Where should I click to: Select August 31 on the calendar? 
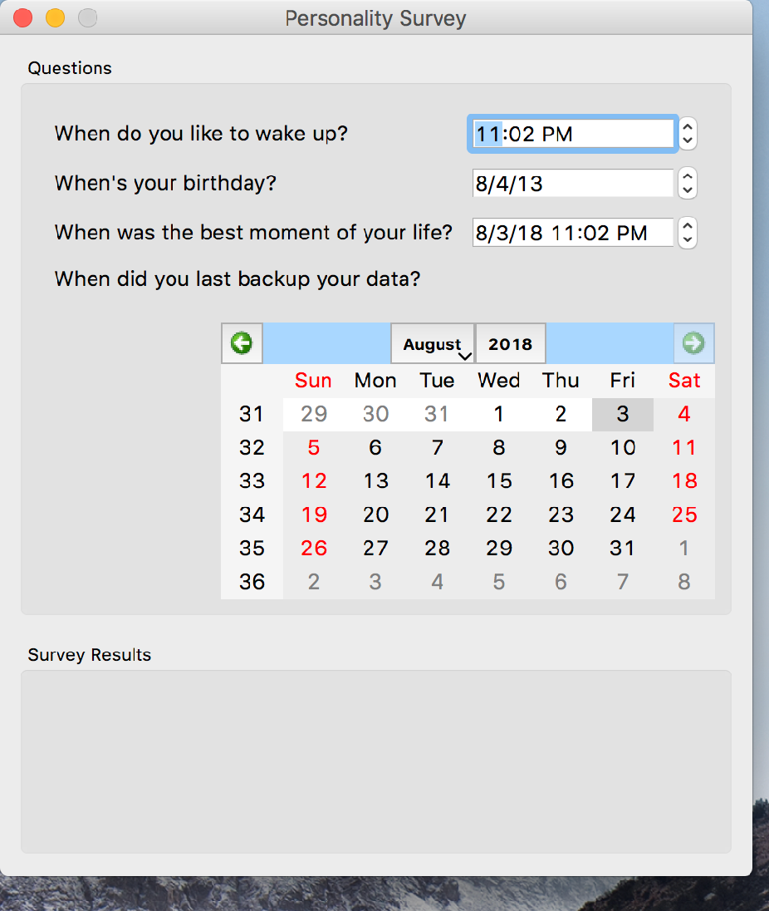point(623,549)
